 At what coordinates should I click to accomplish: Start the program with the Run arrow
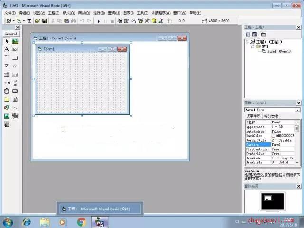(99, 21)
